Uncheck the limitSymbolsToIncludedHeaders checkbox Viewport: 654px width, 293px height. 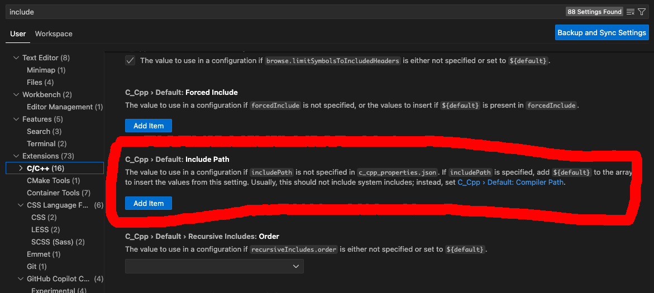pos(130,60)
